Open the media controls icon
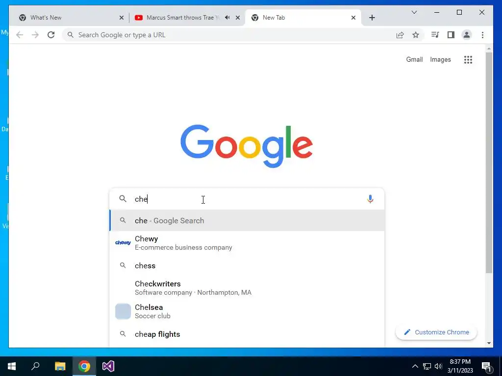502x376 pixels. 435,35
